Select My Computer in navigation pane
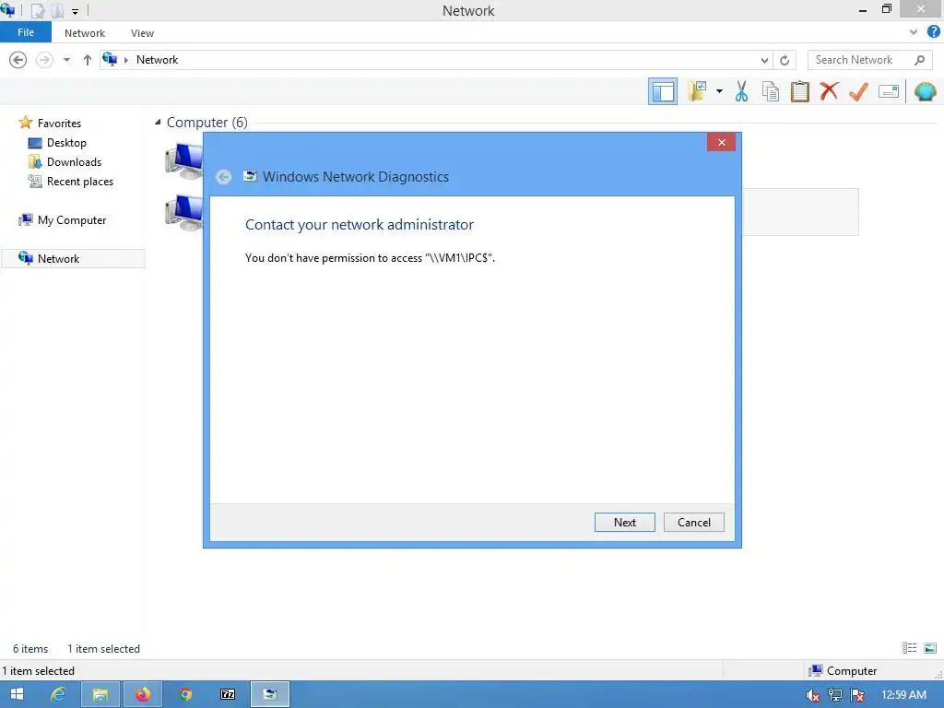The height and width of the screenshot is (708, 944). click(x=72, y=220)
